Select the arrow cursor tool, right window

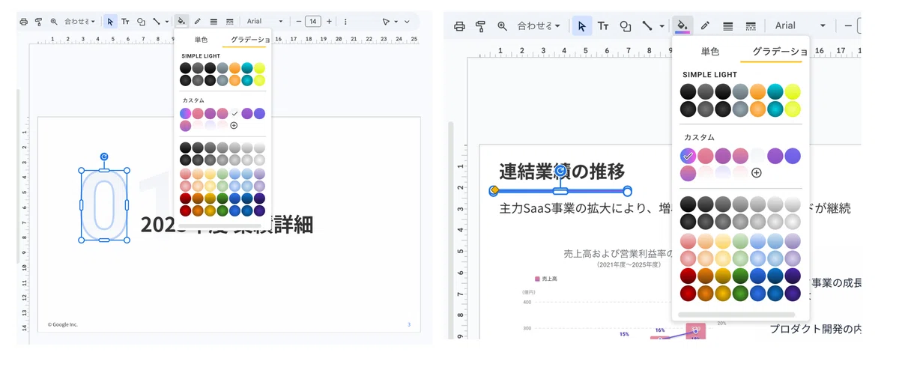[582, 25]
